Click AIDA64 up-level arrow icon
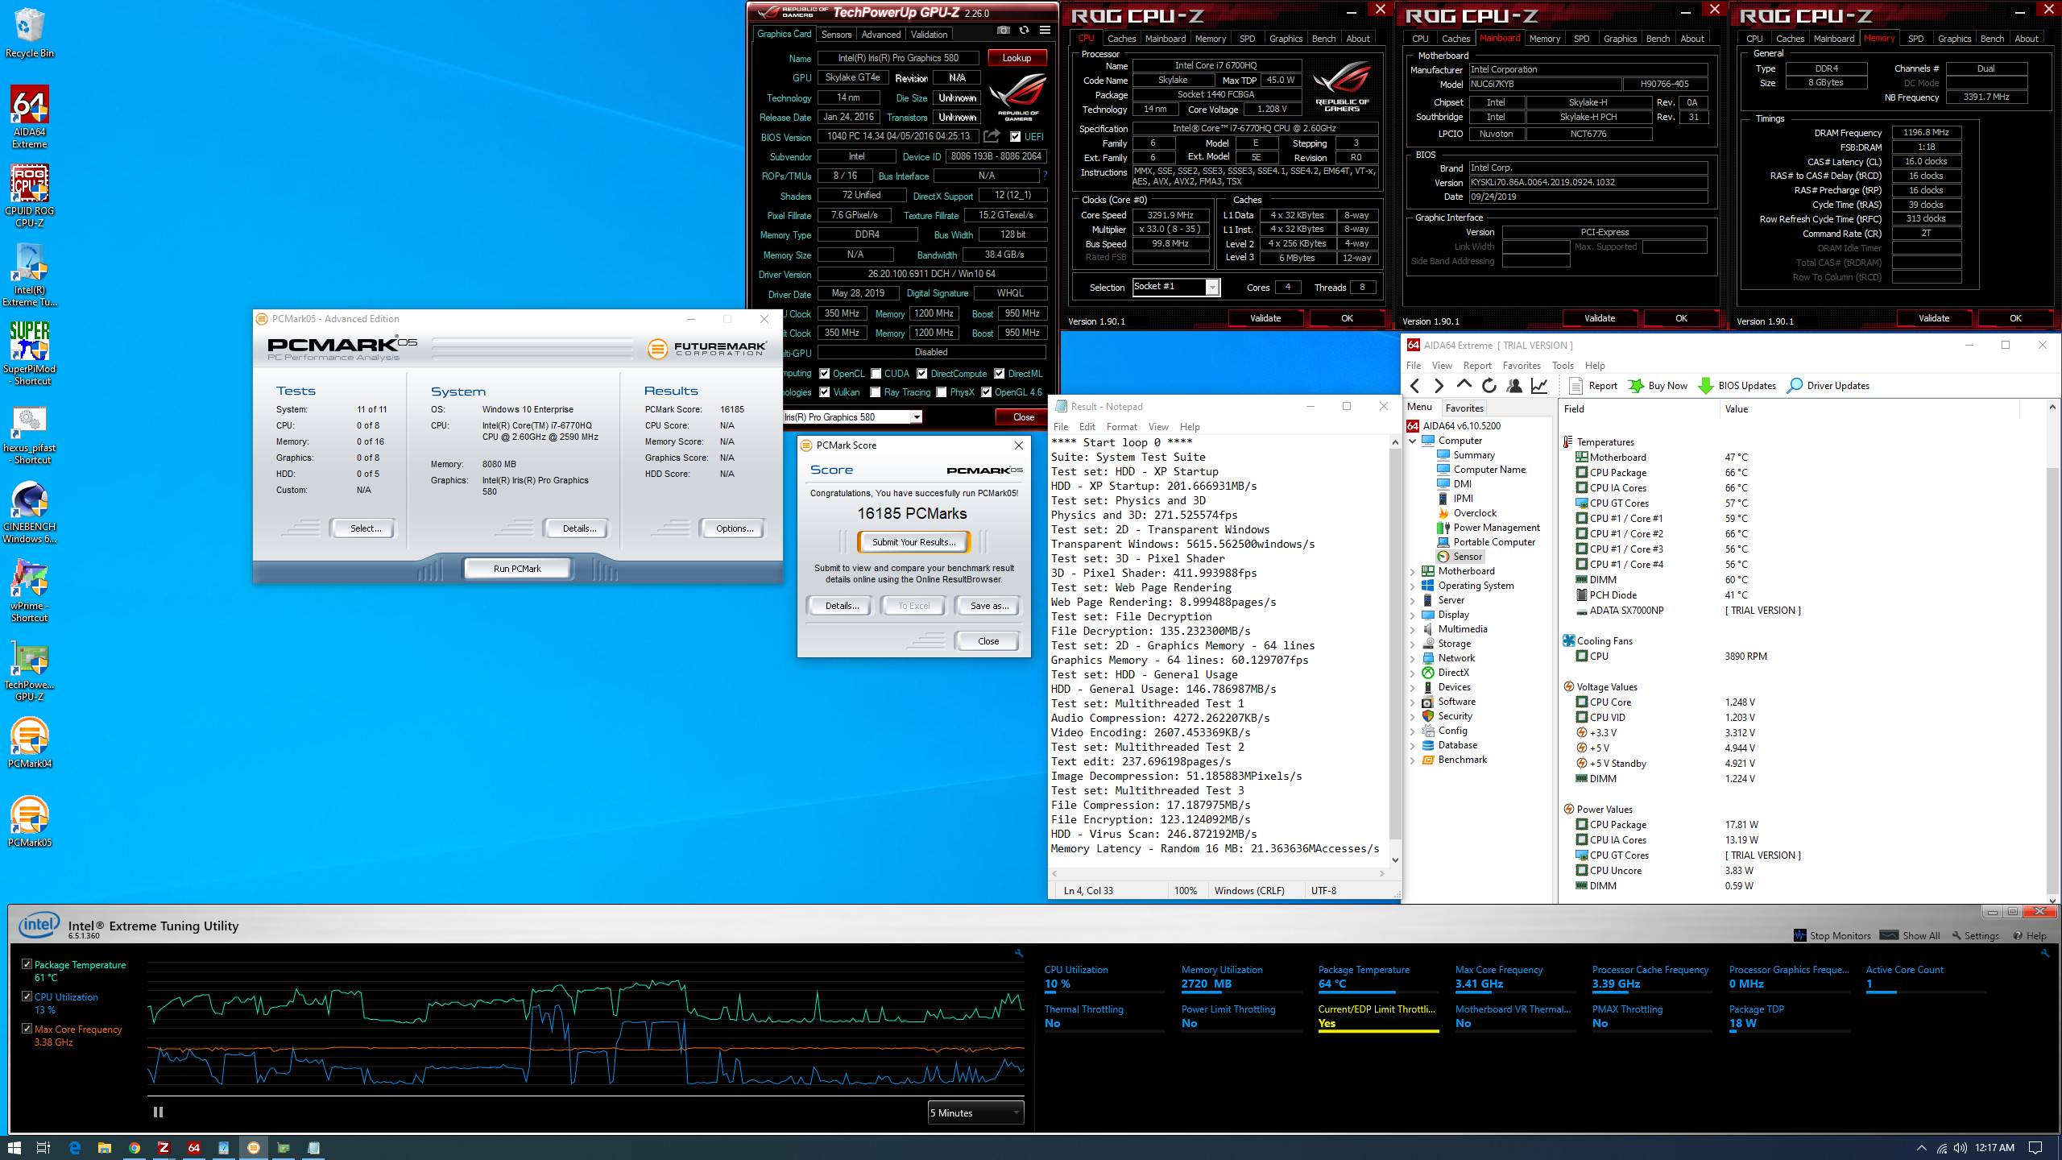The image size is (2062, 1160). (1464, 385)
